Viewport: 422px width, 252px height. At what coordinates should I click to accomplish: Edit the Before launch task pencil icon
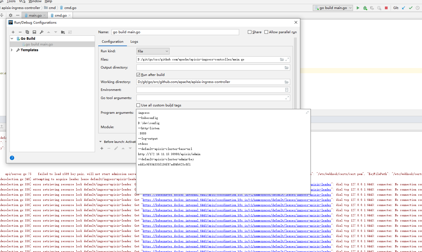tap(116, 148)
